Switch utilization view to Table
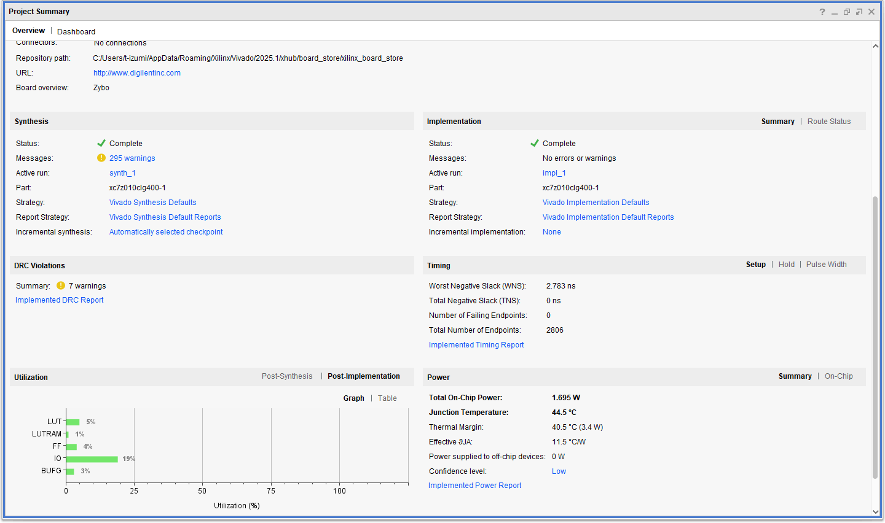 tap(387, 398)
